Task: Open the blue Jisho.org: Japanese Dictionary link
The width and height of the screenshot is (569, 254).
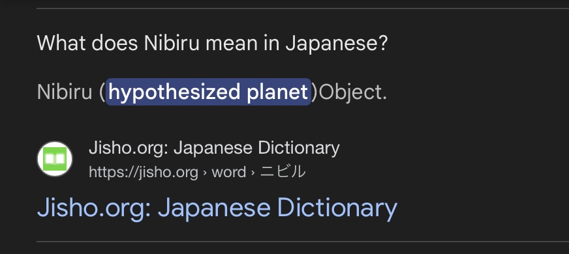Action: [x=217, y=208]
